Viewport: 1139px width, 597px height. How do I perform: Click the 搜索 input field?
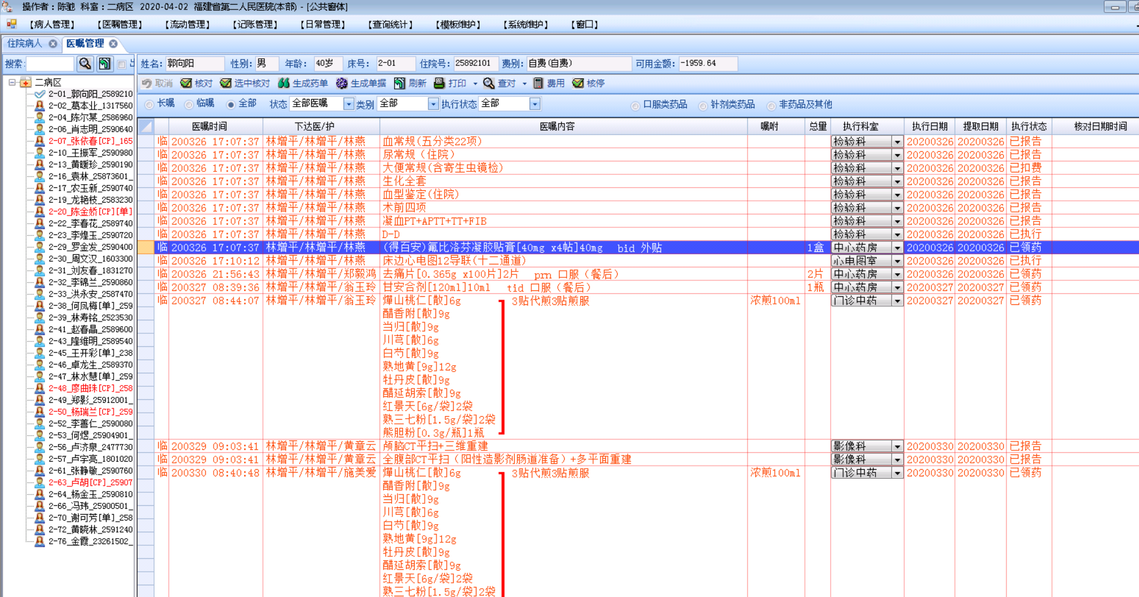point(50,64)
